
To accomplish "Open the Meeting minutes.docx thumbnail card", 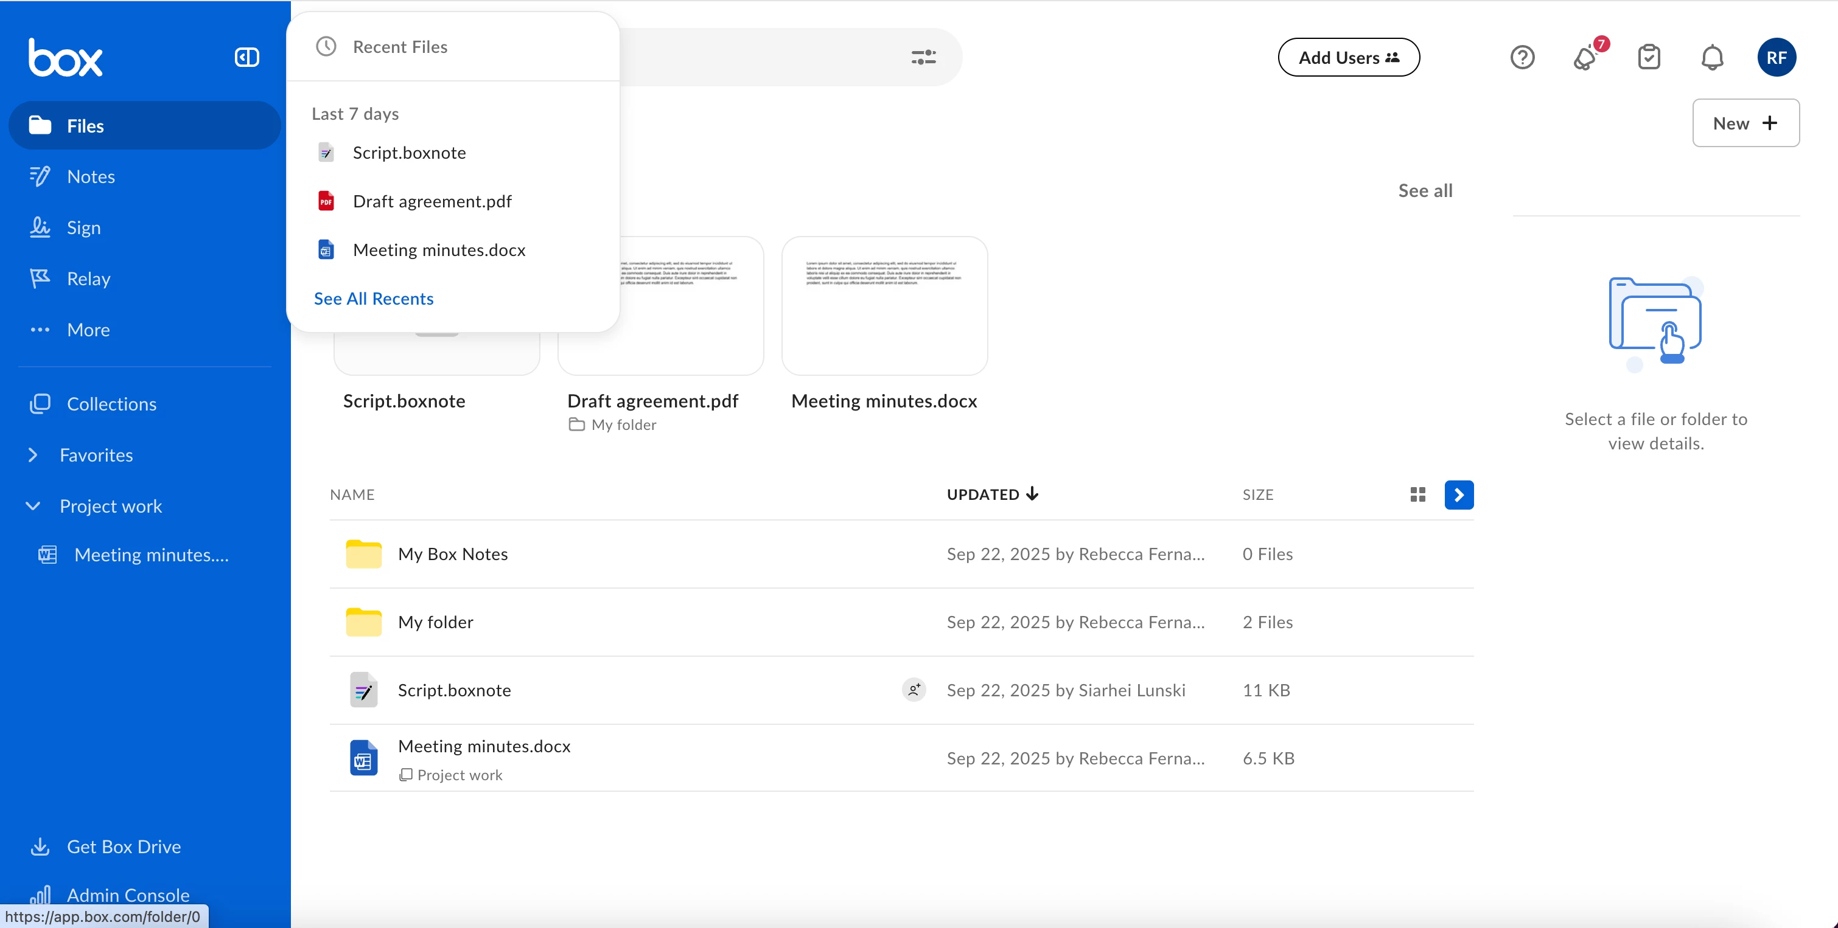I will 884,306.
